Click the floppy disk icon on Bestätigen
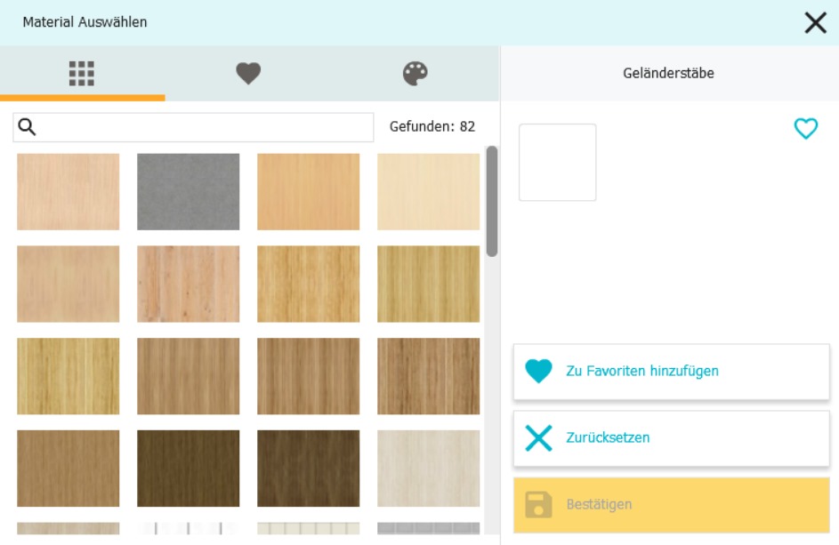This screenshot has width=839, height=545. tap(538, 505)
